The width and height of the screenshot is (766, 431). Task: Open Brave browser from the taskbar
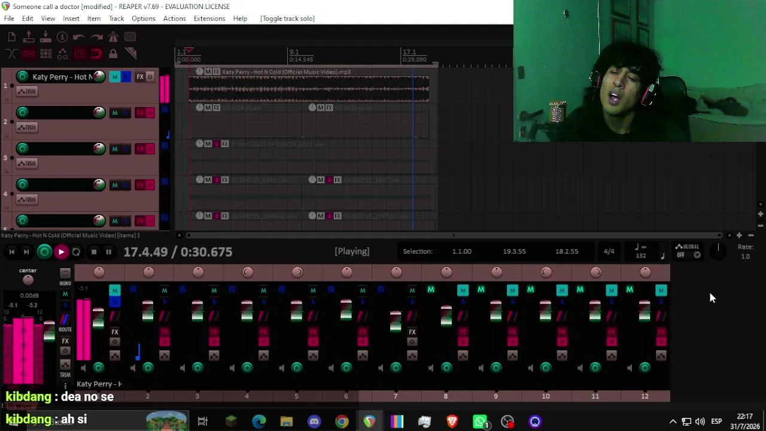click(452, 421)
